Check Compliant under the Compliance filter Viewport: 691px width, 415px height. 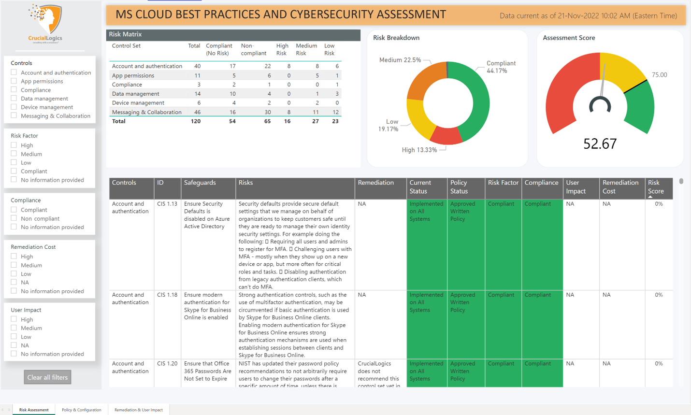(15, 210)
